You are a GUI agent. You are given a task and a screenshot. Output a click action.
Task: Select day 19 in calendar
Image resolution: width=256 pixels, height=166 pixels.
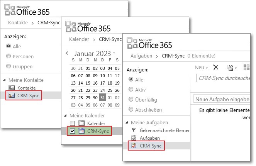click(117, 83)
